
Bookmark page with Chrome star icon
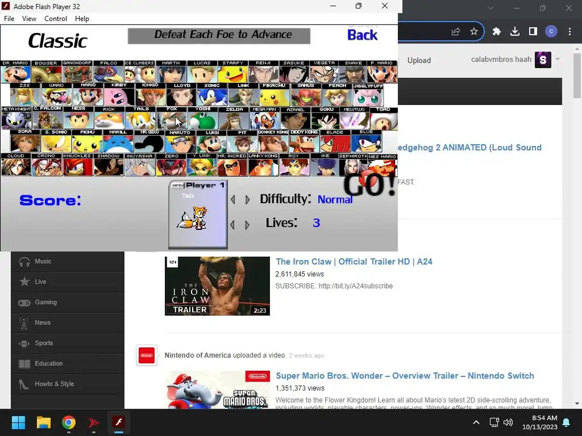[x=474, y=32]
